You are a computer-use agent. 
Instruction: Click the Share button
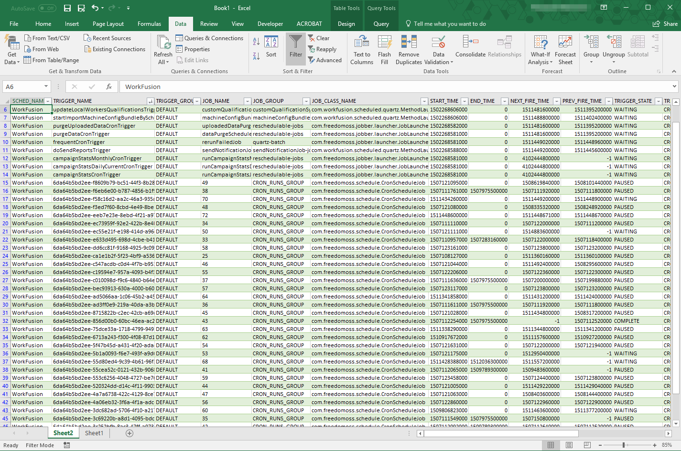(x=665, y=24)
